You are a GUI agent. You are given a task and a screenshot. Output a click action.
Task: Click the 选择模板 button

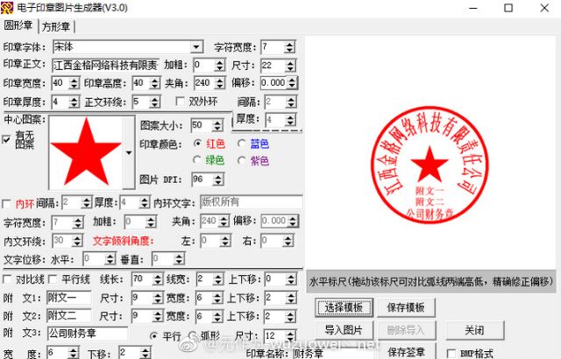[344, 307]
